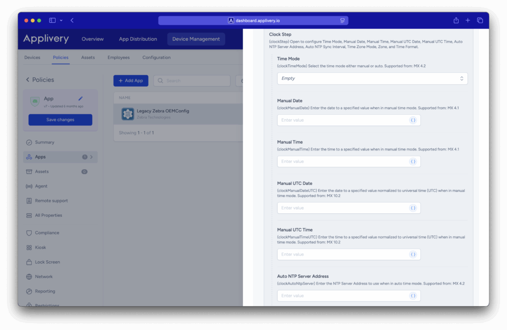Click the Safari sidebar toggle icon

[52, 20]
